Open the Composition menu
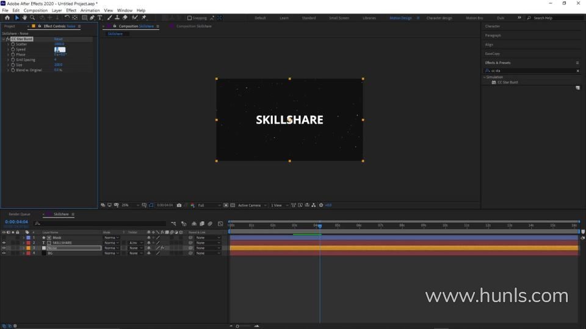 35,10
